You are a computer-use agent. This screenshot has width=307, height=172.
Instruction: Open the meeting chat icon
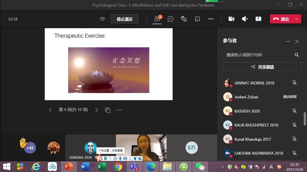[x=171, y=19]
